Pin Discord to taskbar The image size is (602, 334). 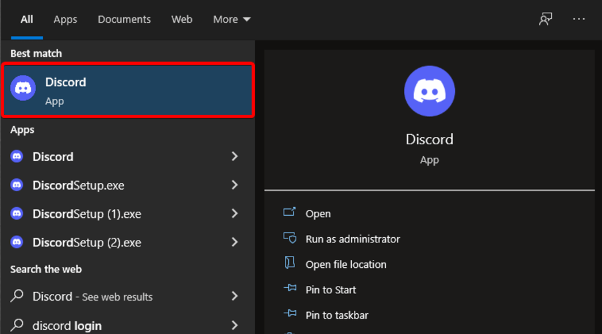pos(336,315)
